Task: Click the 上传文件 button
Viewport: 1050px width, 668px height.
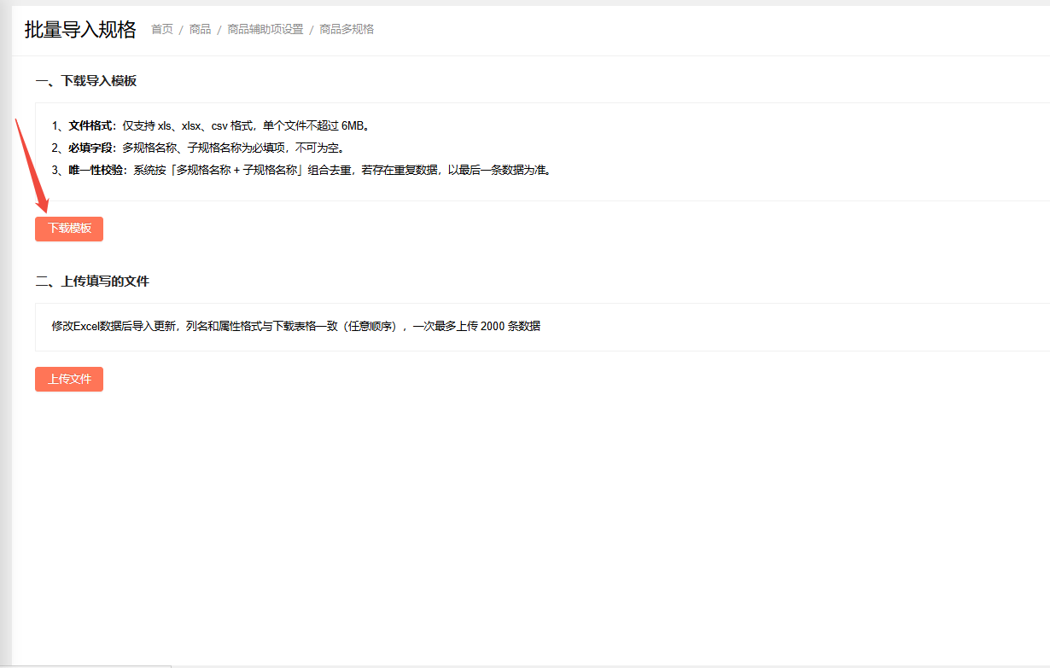Action: click(x=69, y=379)
